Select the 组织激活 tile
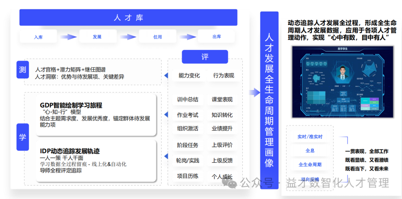This screenshot has width=402, height=199. pyautogui.click(x=188, y=128)
